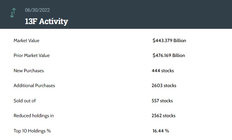Click the word stocks beside 444
Image resolution: width=232 pixels, height=140 pixels.
(x=168, y=71)
